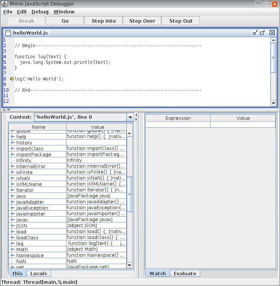Click the 'function log(text) {' code line
Viewport: 280px width, 286px height.
pyautogui.click(x=40, y=56)
